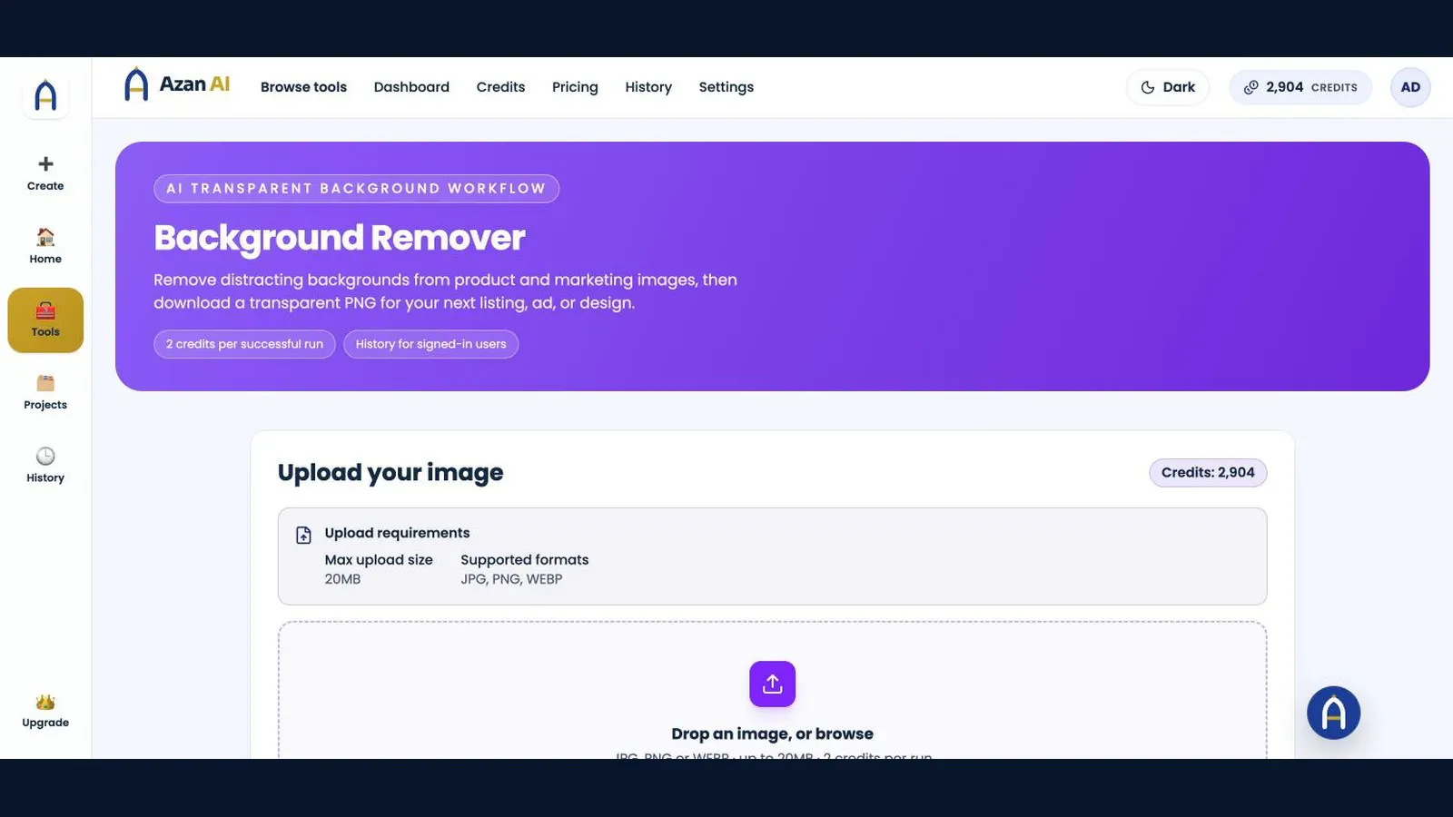Click the Credits: 2,904 badge
The height and width of the screenshot is (817, 1453).
[x=1208, y=472]
